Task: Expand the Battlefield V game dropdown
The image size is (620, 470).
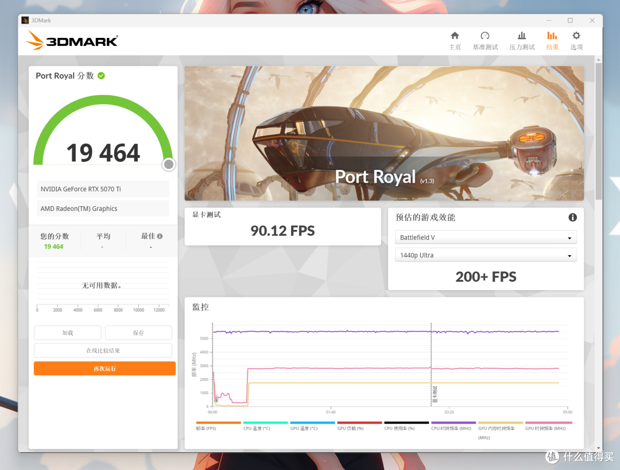Action: [486, 237]
